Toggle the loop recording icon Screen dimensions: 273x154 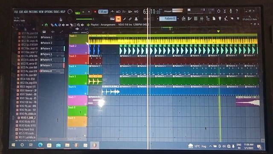point(136,12)
